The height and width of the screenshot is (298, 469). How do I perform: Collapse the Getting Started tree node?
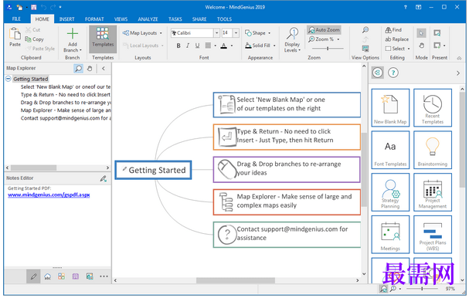click(8, 79)
